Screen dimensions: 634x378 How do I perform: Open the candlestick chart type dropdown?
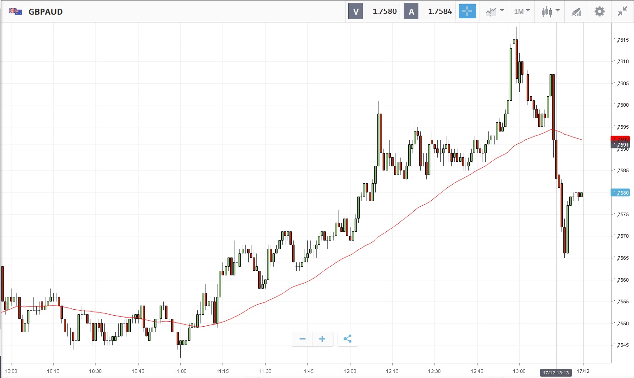click(x=550, y=11)
